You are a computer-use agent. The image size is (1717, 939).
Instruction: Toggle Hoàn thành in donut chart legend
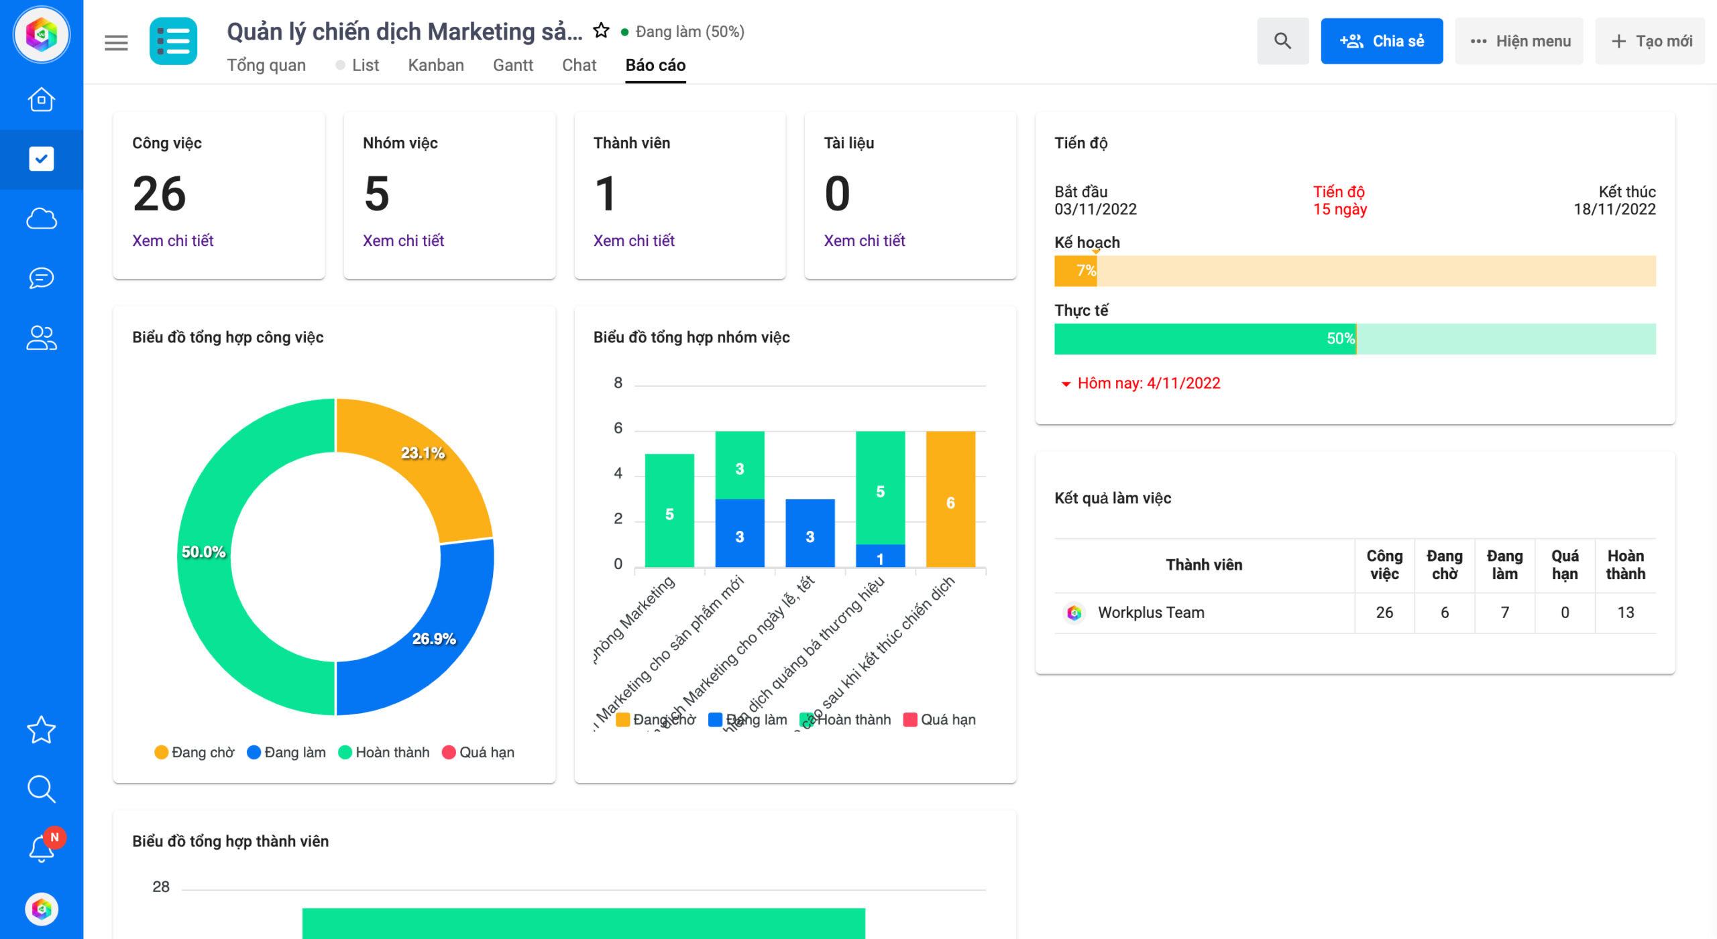(384, 752)
